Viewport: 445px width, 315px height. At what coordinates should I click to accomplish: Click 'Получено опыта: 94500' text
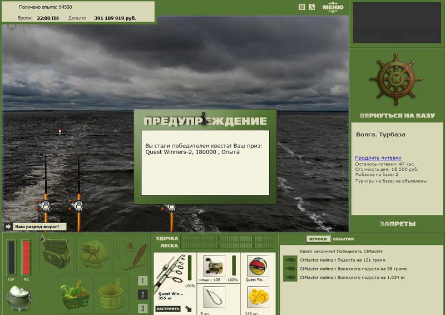(46, 7)
